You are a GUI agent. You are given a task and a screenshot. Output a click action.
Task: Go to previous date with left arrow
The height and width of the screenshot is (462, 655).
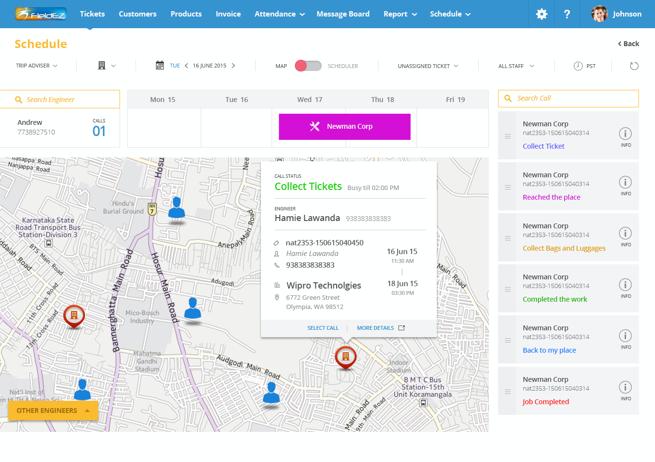pos(186,66)
